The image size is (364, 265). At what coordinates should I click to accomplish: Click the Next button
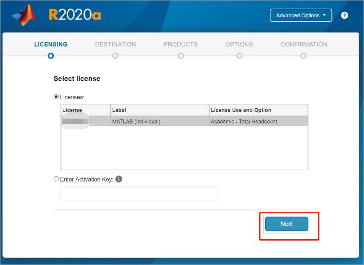click(287, 224)
